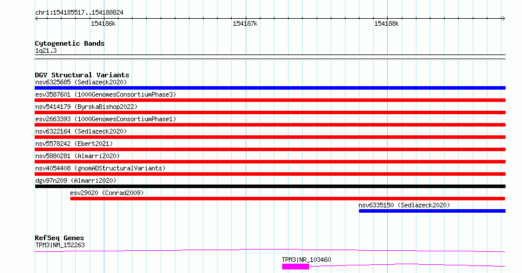Image resolution: width=522 pixels, height=273 pixels.
Task: Open nsv4054408 (gnomADStructuralVariants) label
Action: [100, 168]
